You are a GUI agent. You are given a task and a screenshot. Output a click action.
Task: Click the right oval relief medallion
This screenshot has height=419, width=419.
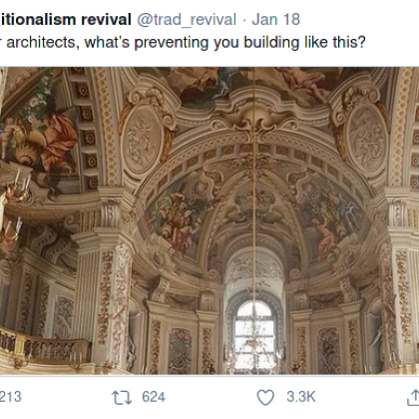pyautogui.click(x=366, y=138)
